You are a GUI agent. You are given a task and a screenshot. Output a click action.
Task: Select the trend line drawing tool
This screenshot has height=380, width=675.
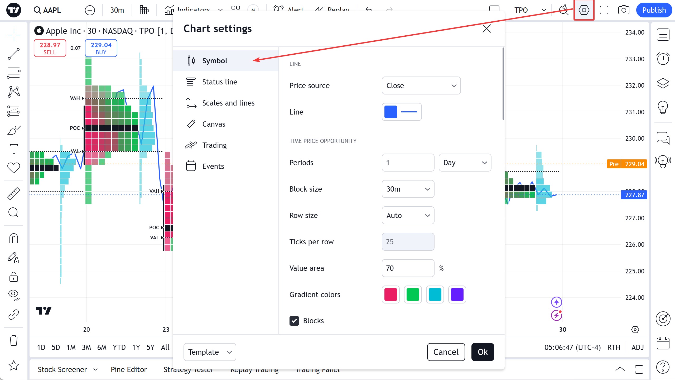14,54
